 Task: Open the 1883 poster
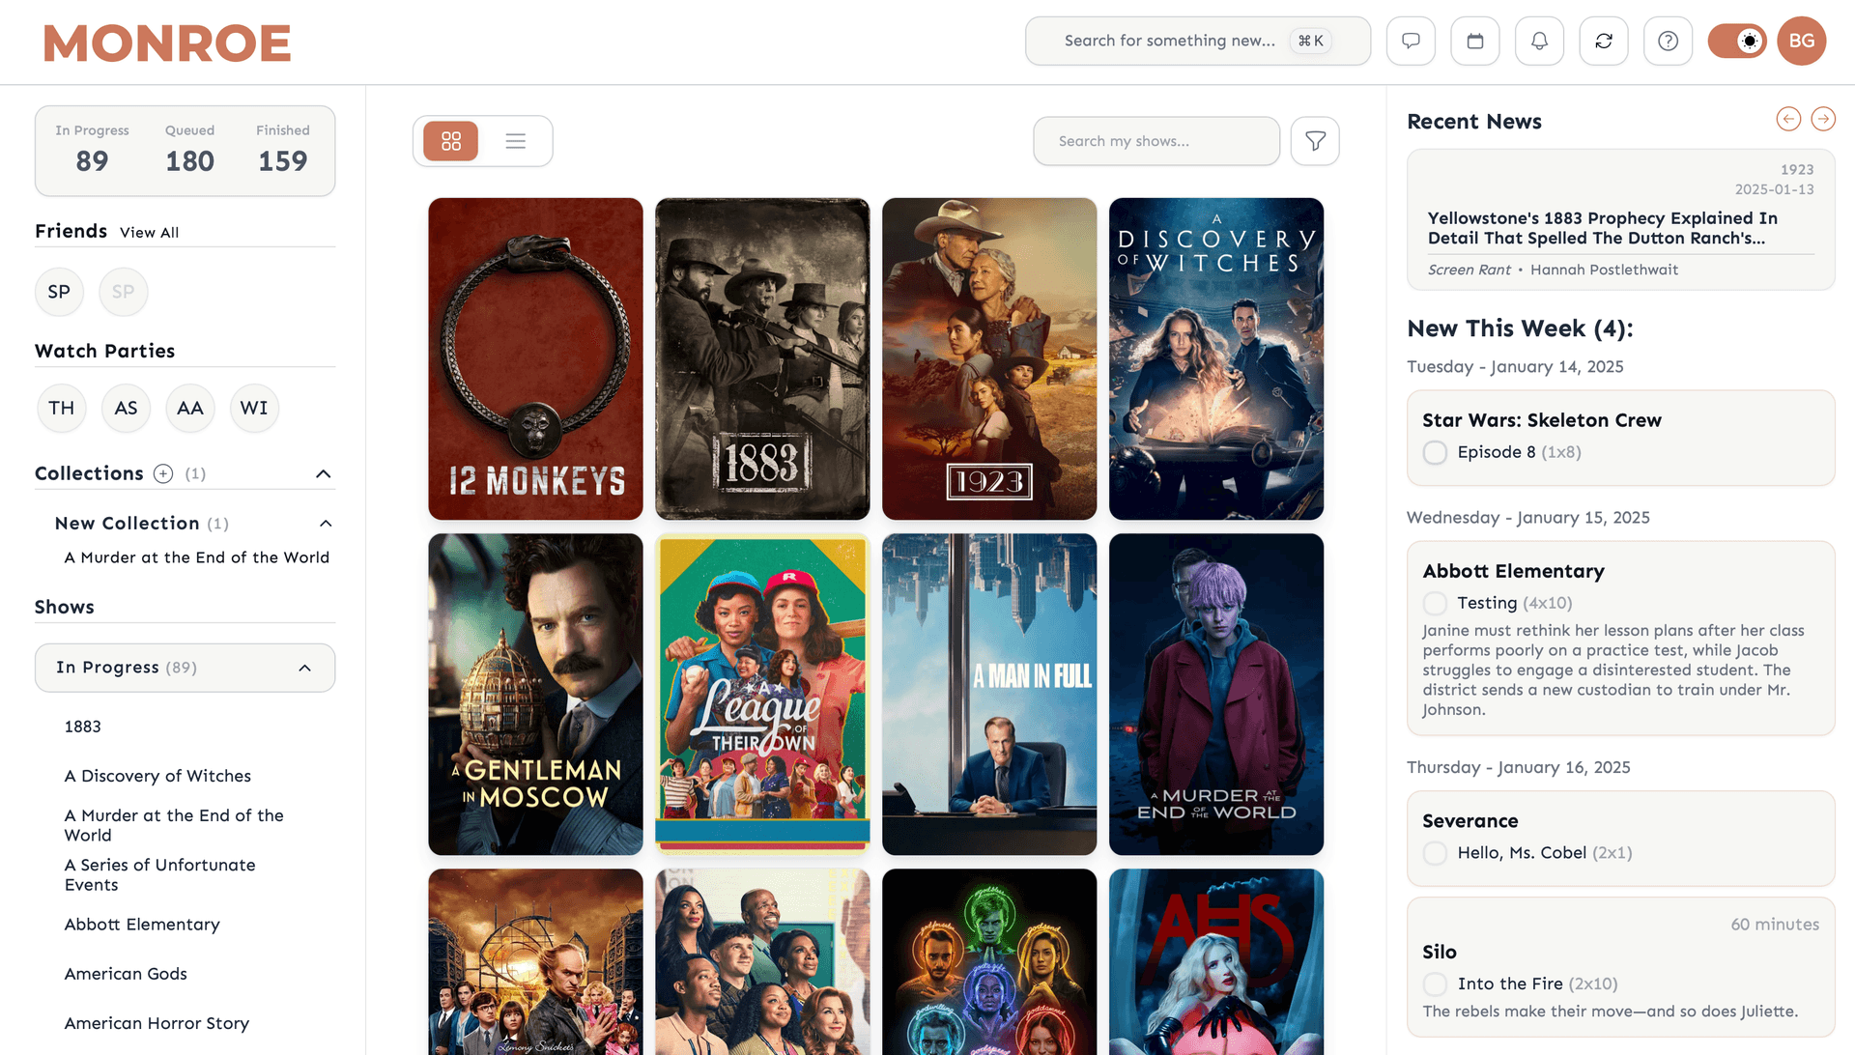[x=762, y=358]
